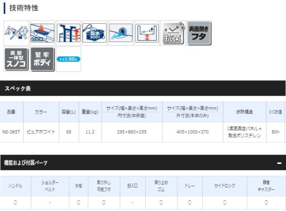Click the 容量(L) column header

point(69,112)
